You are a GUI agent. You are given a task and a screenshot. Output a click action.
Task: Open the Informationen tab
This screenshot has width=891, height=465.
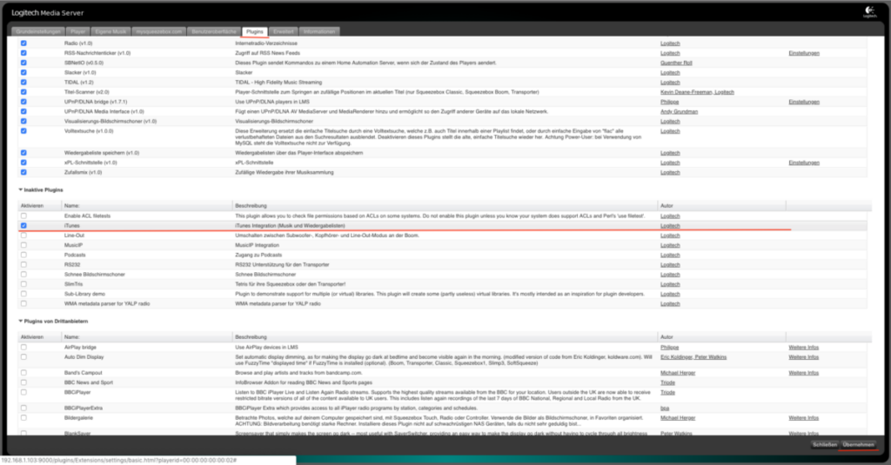click(x=318, y=32)
